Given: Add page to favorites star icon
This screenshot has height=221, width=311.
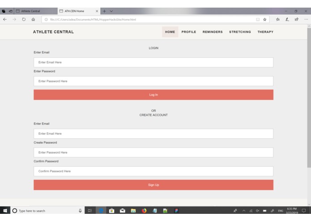Looking at the screenshot, I should [265, 19].
